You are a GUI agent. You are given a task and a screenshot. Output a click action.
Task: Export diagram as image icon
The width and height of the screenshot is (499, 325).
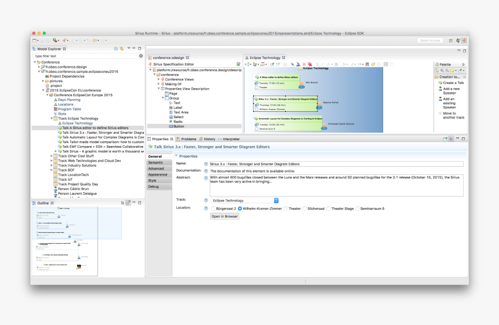pyautogui.click(x=367, y=64)
